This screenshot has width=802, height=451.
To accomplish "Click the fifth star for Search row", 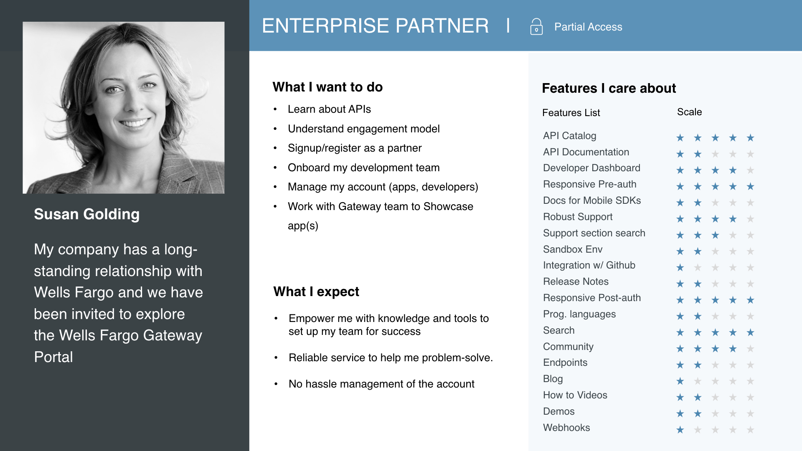I will [750, 332].
